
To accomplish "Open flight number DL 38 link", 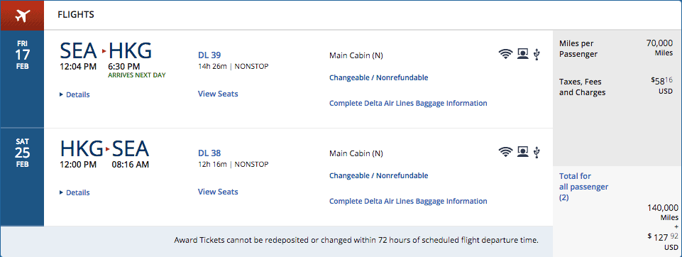I will tap(209, 153).
